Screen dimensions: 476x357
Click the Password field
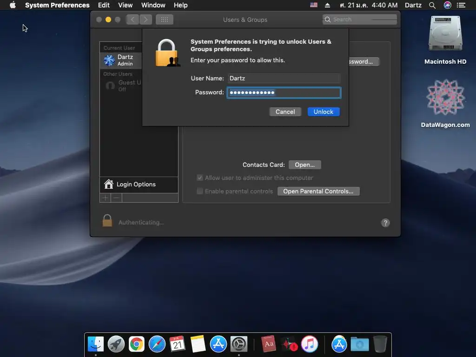pyautogui.click(x=284, y=93)
